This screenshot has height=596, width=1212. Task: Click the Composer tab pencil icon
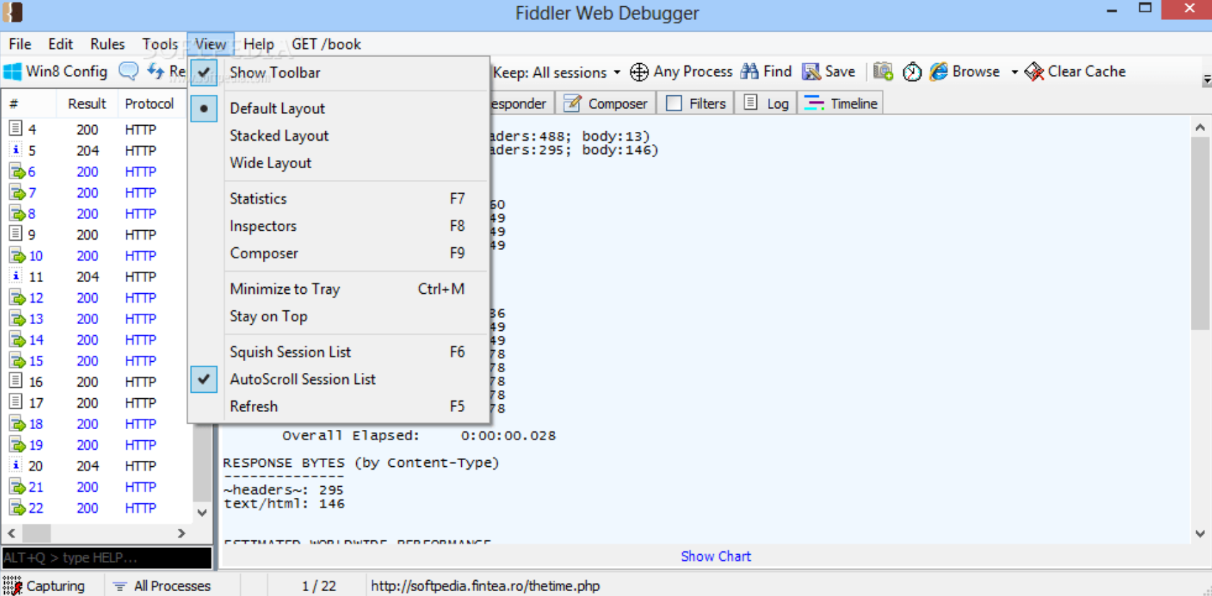click(x=572, y=103)
